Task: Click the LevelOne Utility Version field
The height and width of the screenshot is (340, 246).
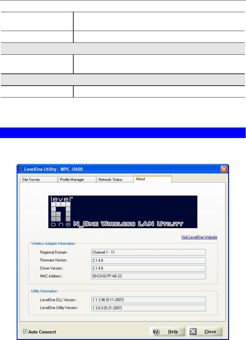Action: [x=148, y=308]
